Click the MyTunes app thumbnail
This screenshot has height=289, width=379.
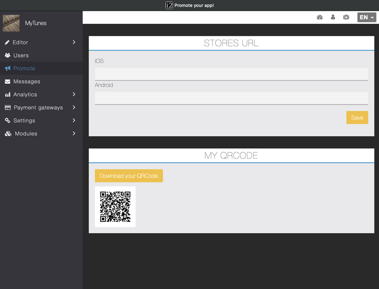[11, 23]
